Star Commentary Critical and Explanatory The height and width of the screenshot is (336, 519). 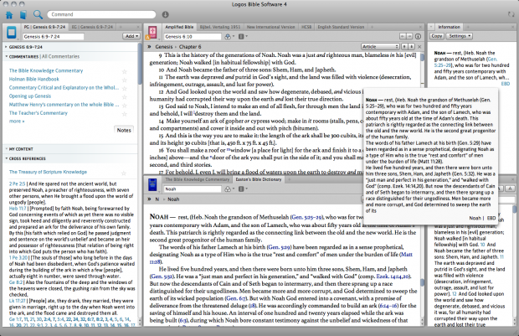coord(125,89)
